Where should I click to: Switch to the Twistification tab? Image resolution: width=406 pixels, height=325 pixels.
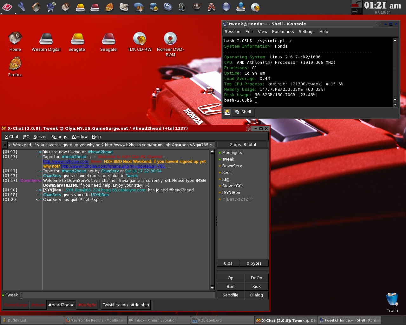(x=115, y=305)
